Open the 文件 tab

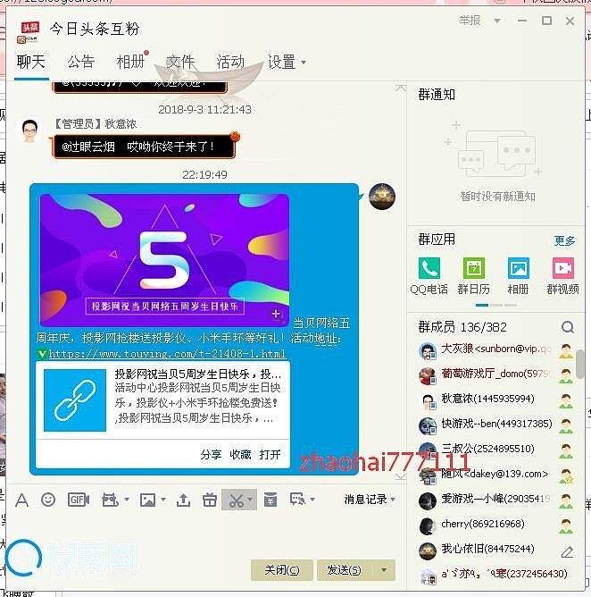pos(180,62)
